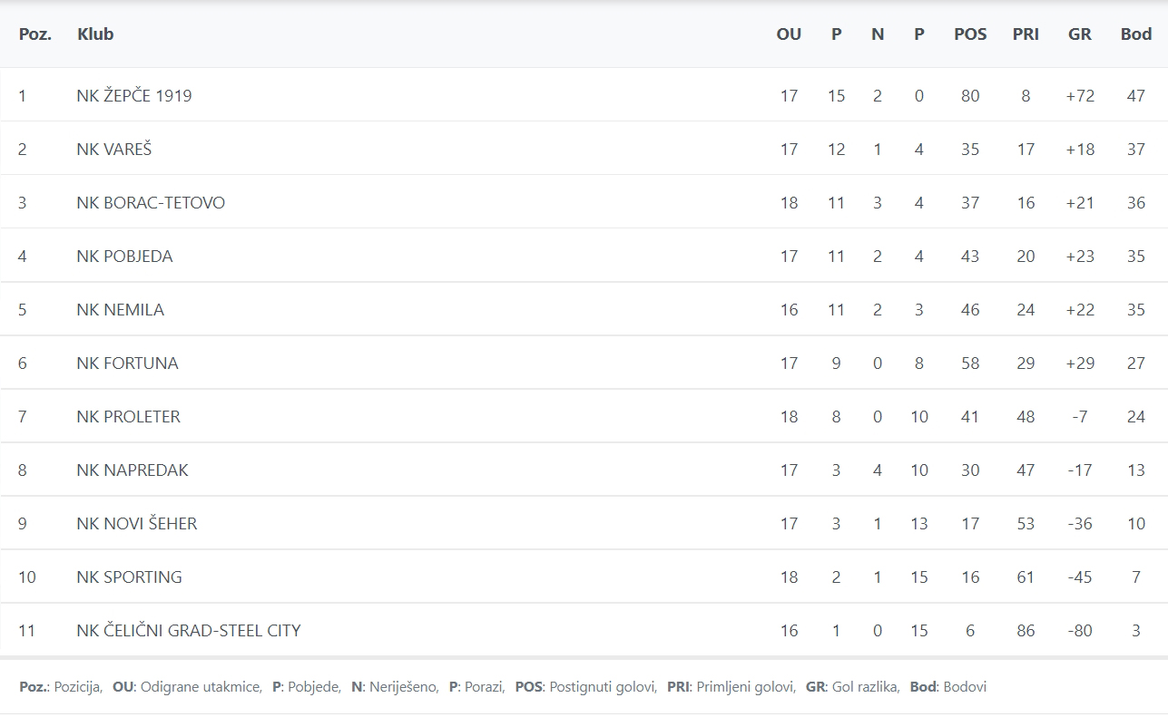Screen dimensions: 1168x717
Task: Select the NK VAREŠ team row
Action: coord(114,149)
